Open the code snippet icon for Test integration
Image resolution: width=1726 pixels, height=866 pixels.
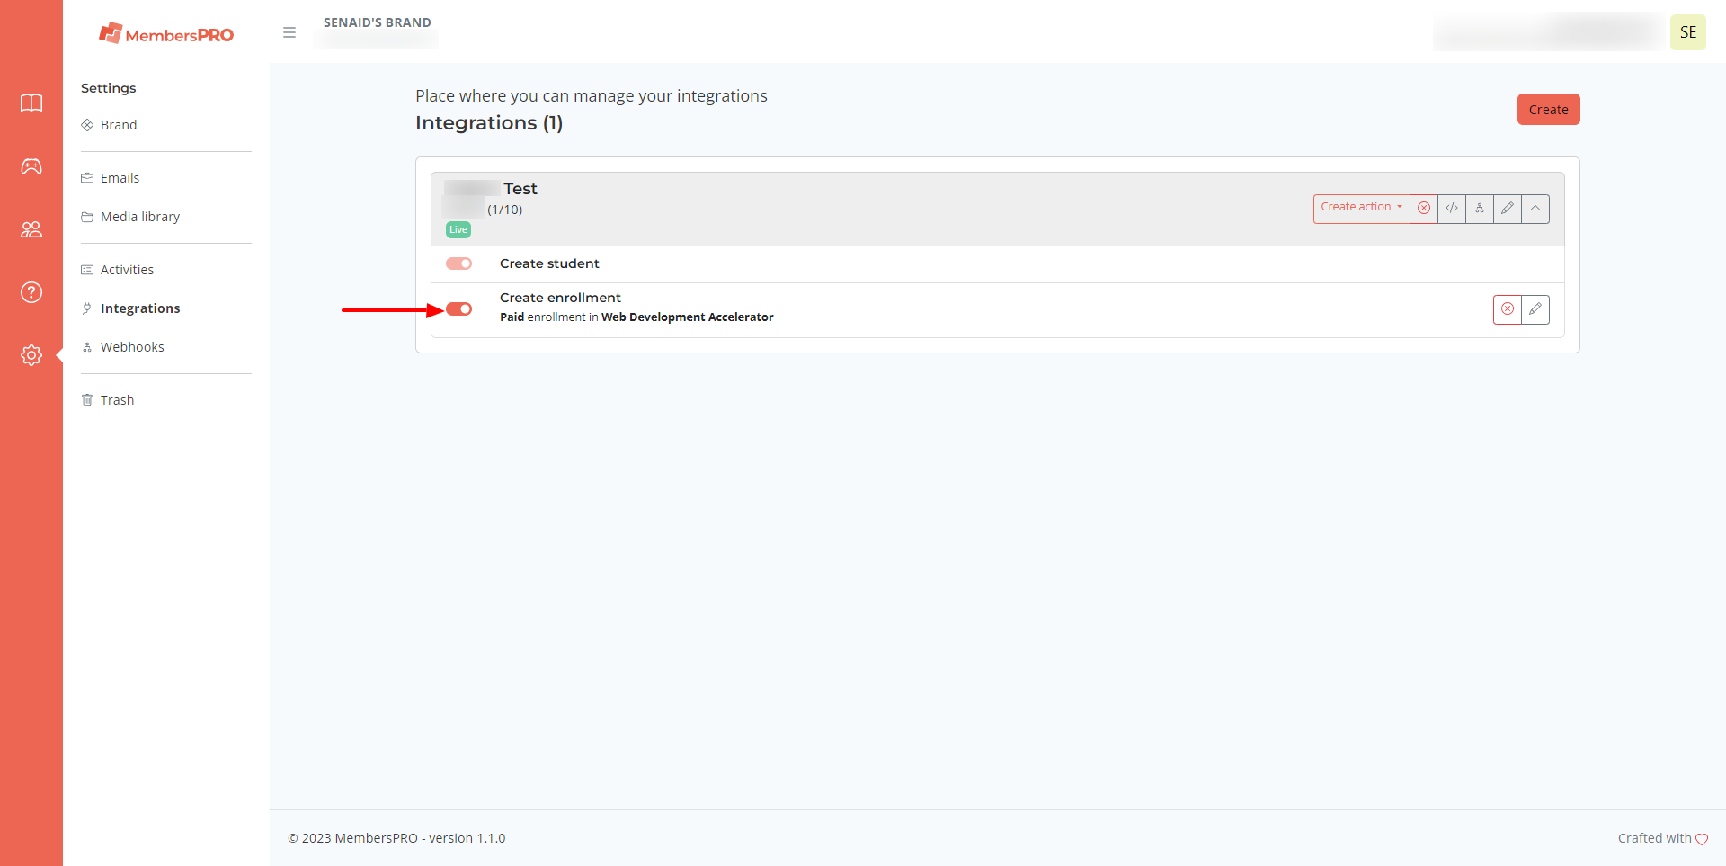click(1452, 209)
